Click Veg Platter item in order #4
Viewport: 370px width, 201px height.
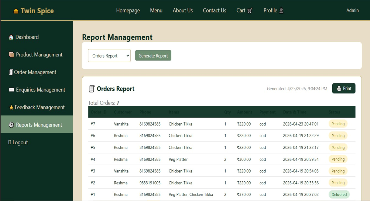(178, 159)
